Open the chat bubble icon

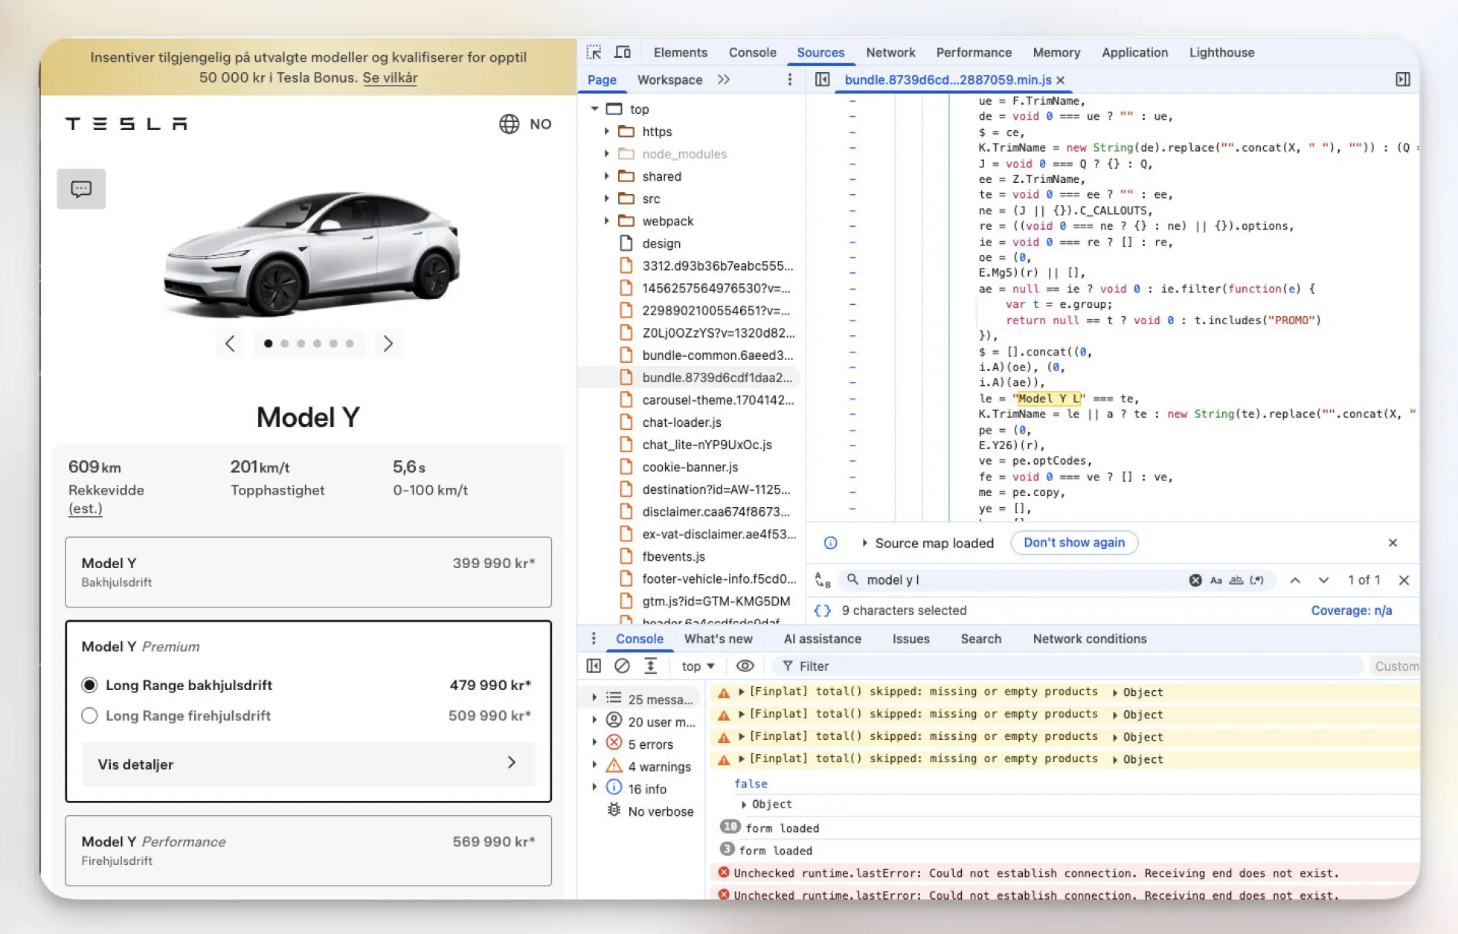tap(81, 189)
